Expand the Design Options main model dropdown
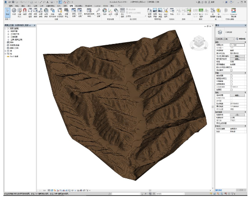Screen dimensions: 250x198 (135, 16)
